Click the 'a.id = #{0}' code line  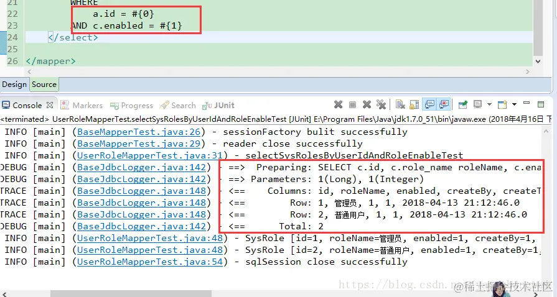tap(123, 14)
